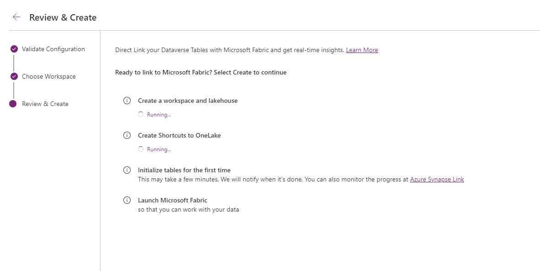Click the Choose Workspace checkmark circle

pos(14,76)
